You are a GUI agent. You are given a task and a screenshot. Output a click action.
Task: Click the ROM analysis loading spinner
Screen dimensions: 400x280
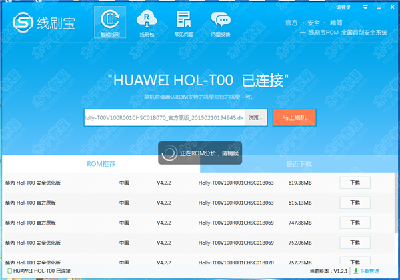(x=169, y=153)
